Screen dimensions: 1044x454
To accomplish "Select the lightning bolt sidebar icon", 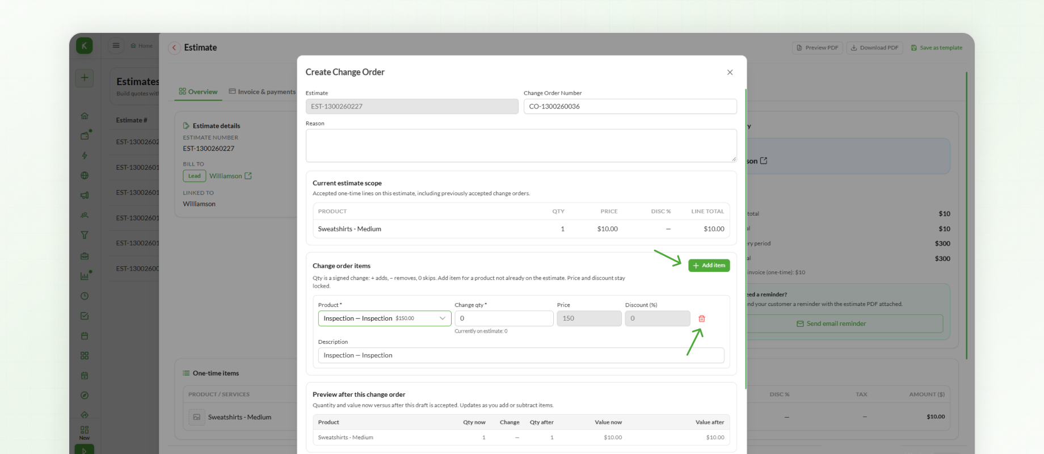I will click(x=85, y=155).
